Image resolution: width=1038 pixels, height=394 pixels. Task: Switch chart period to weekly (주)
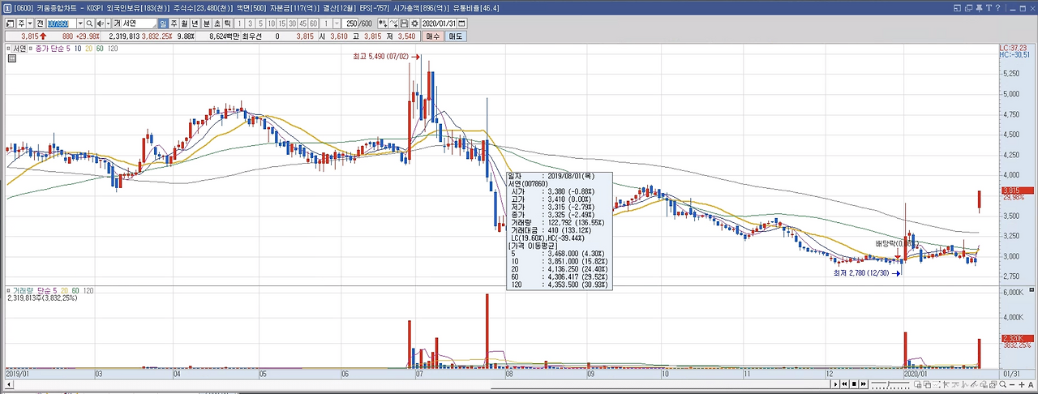(x=174, y=24)
